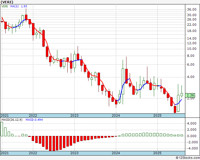This screenshot has width=200, height=160.
Task: Click 2021 on the price chart timeline
Action: click(x=5, y=115)
